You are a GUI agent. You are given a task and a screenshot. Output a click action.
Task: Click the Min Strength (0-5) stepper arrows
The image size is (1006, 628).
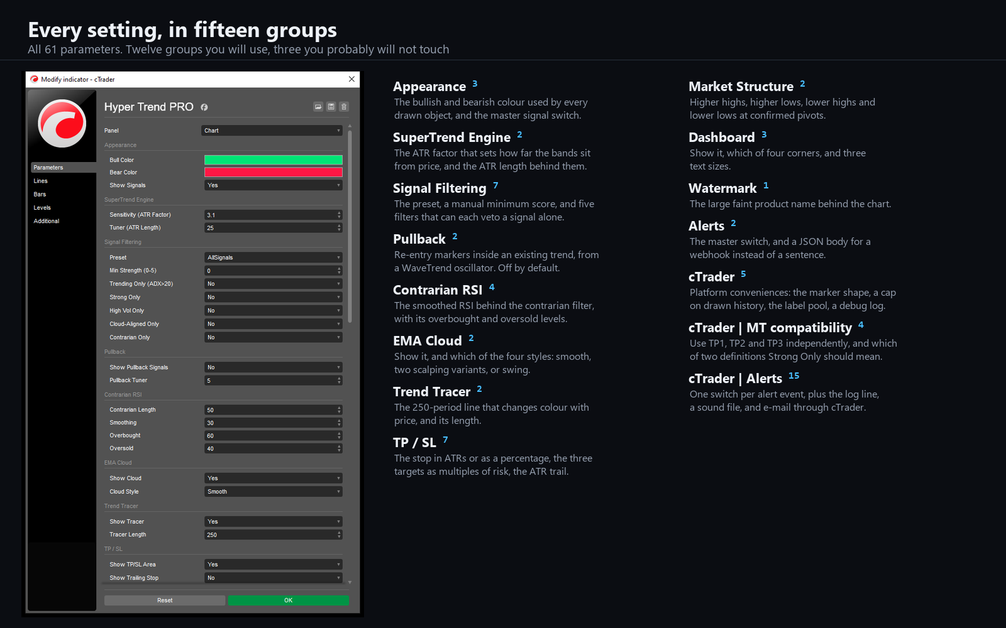[x=339, y=271]
